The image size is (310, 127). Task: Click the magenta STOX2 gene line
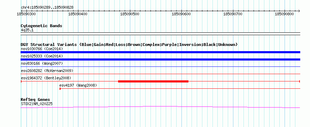click(x=160, y=107)
